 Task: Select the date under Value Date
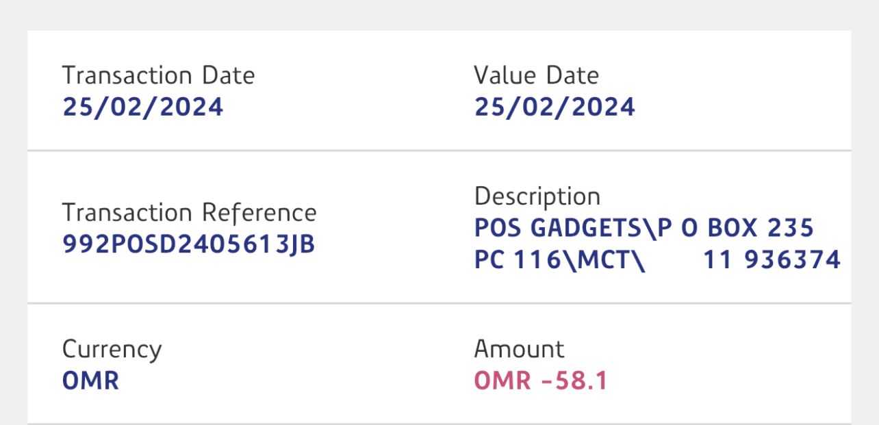tap(555, 107)
